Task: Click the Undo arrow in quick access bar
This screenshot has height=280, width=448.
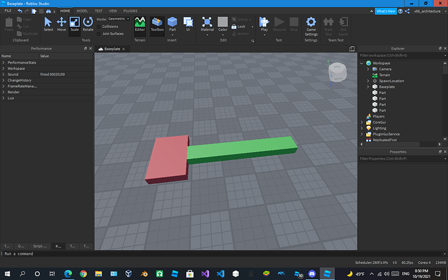Action: pos(19,11)
